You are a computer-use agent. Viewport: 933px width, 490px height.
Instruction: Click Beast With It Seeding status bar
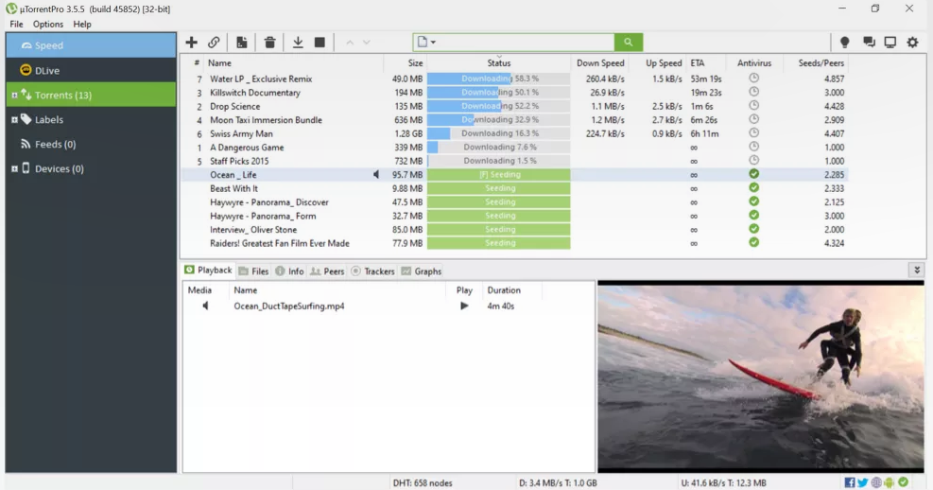pos(498,188)
